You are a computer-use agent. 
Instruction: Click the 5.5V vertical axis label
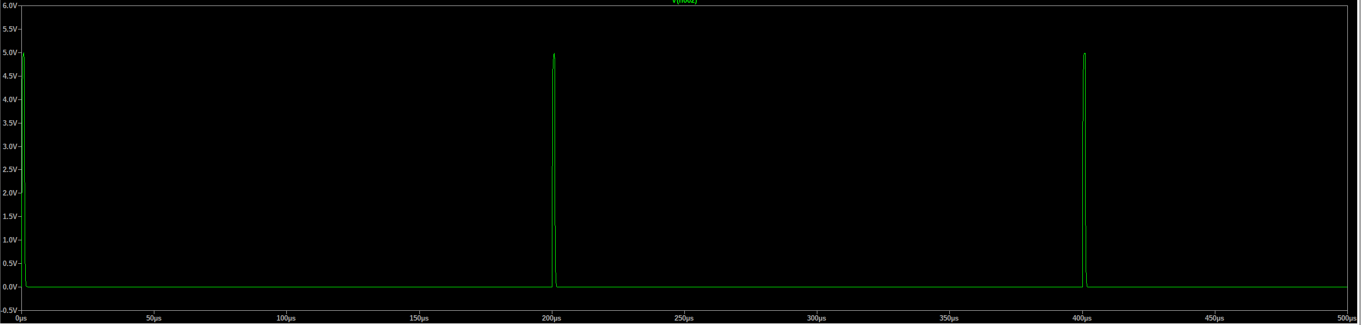pos(10,29)
